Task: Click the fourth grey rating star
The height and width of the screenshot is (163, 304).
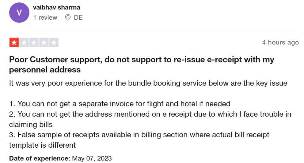Action: pos(44,42)
